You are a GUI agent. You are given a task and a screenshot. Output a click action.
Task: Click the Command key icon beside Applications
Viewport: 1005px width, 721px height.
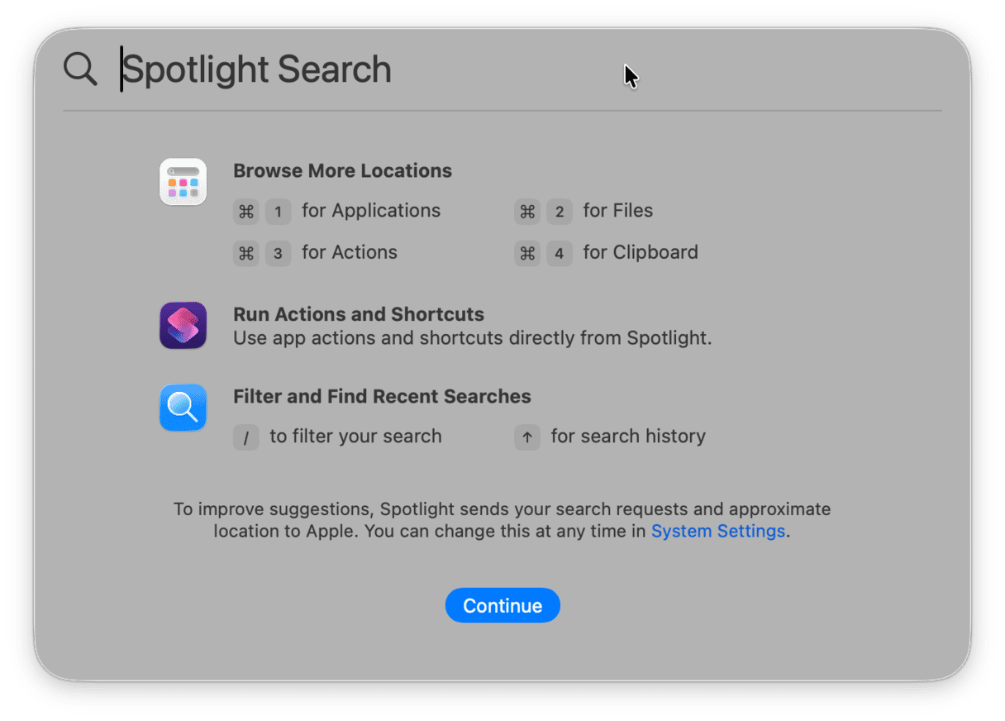(246, 212)
